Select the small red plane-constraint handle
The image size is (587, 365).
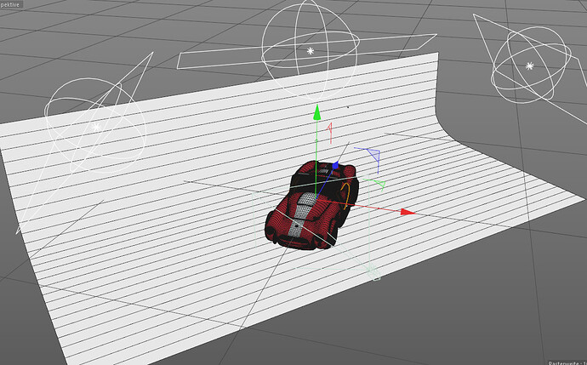click(330, 133)
